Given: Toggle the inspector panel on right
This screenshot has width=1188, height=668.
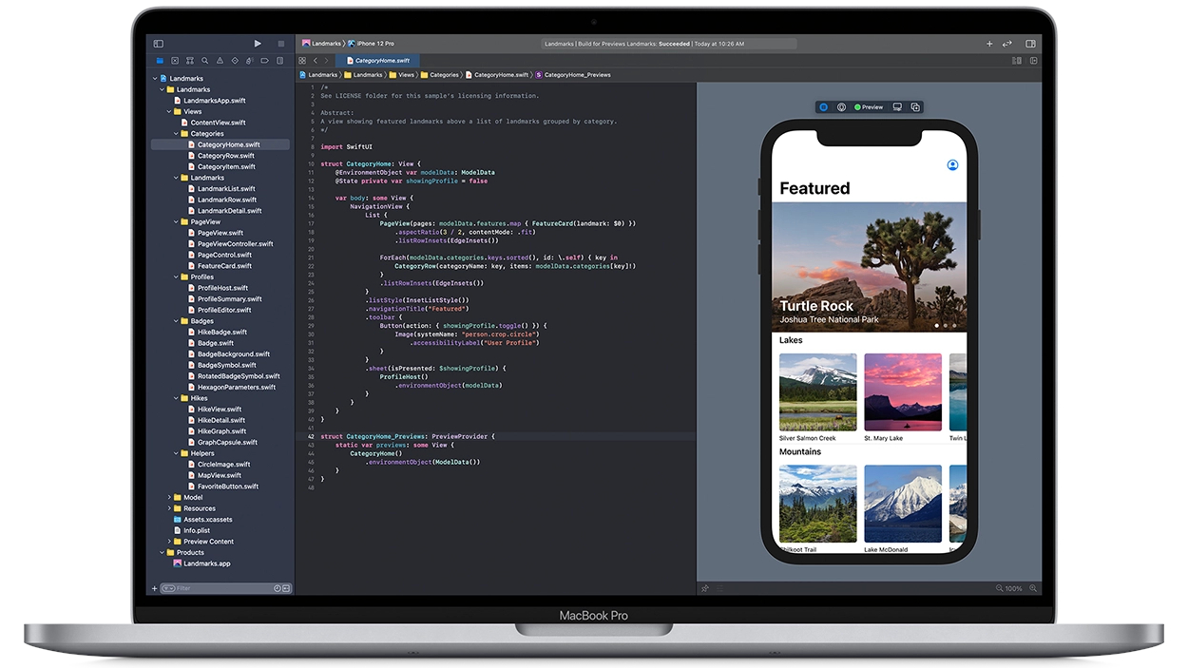Looking at the screenshot, I should (1030, 44).
